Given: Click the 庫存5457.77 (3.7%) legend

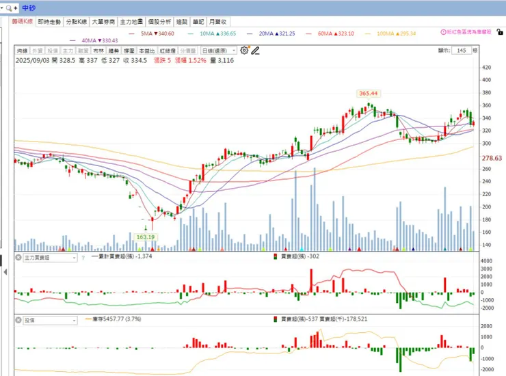Looking at the screenshot, I should 113,319.
